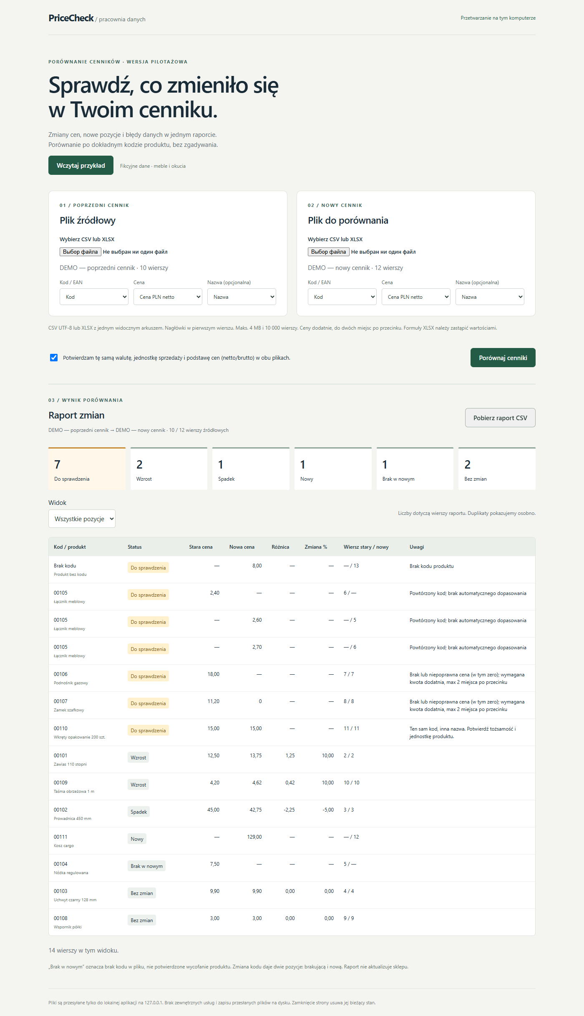
Task: Select the "Spadek" summary card
Action: coord(251,469)
